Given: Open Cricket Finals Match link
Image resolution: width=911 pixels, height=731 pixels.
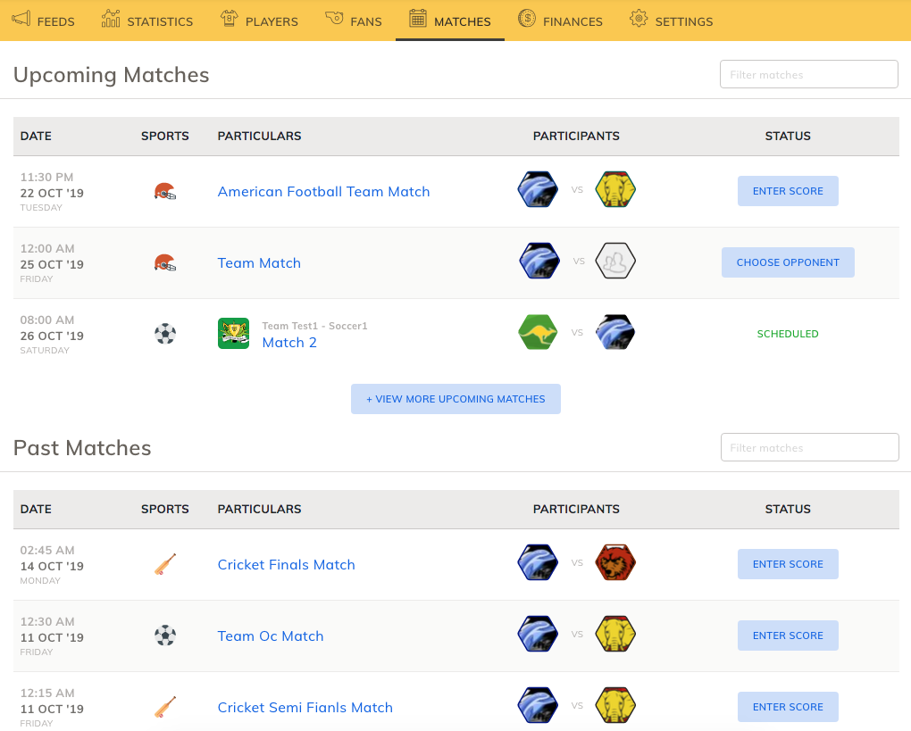Looking at the screenshot, I should 286,565.
